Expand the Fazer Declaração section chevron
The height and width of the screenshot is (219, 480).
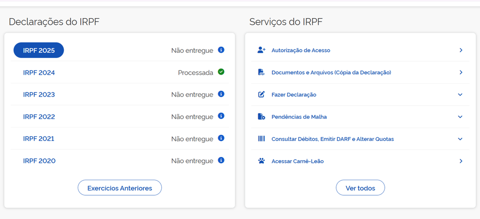[460, 94]
